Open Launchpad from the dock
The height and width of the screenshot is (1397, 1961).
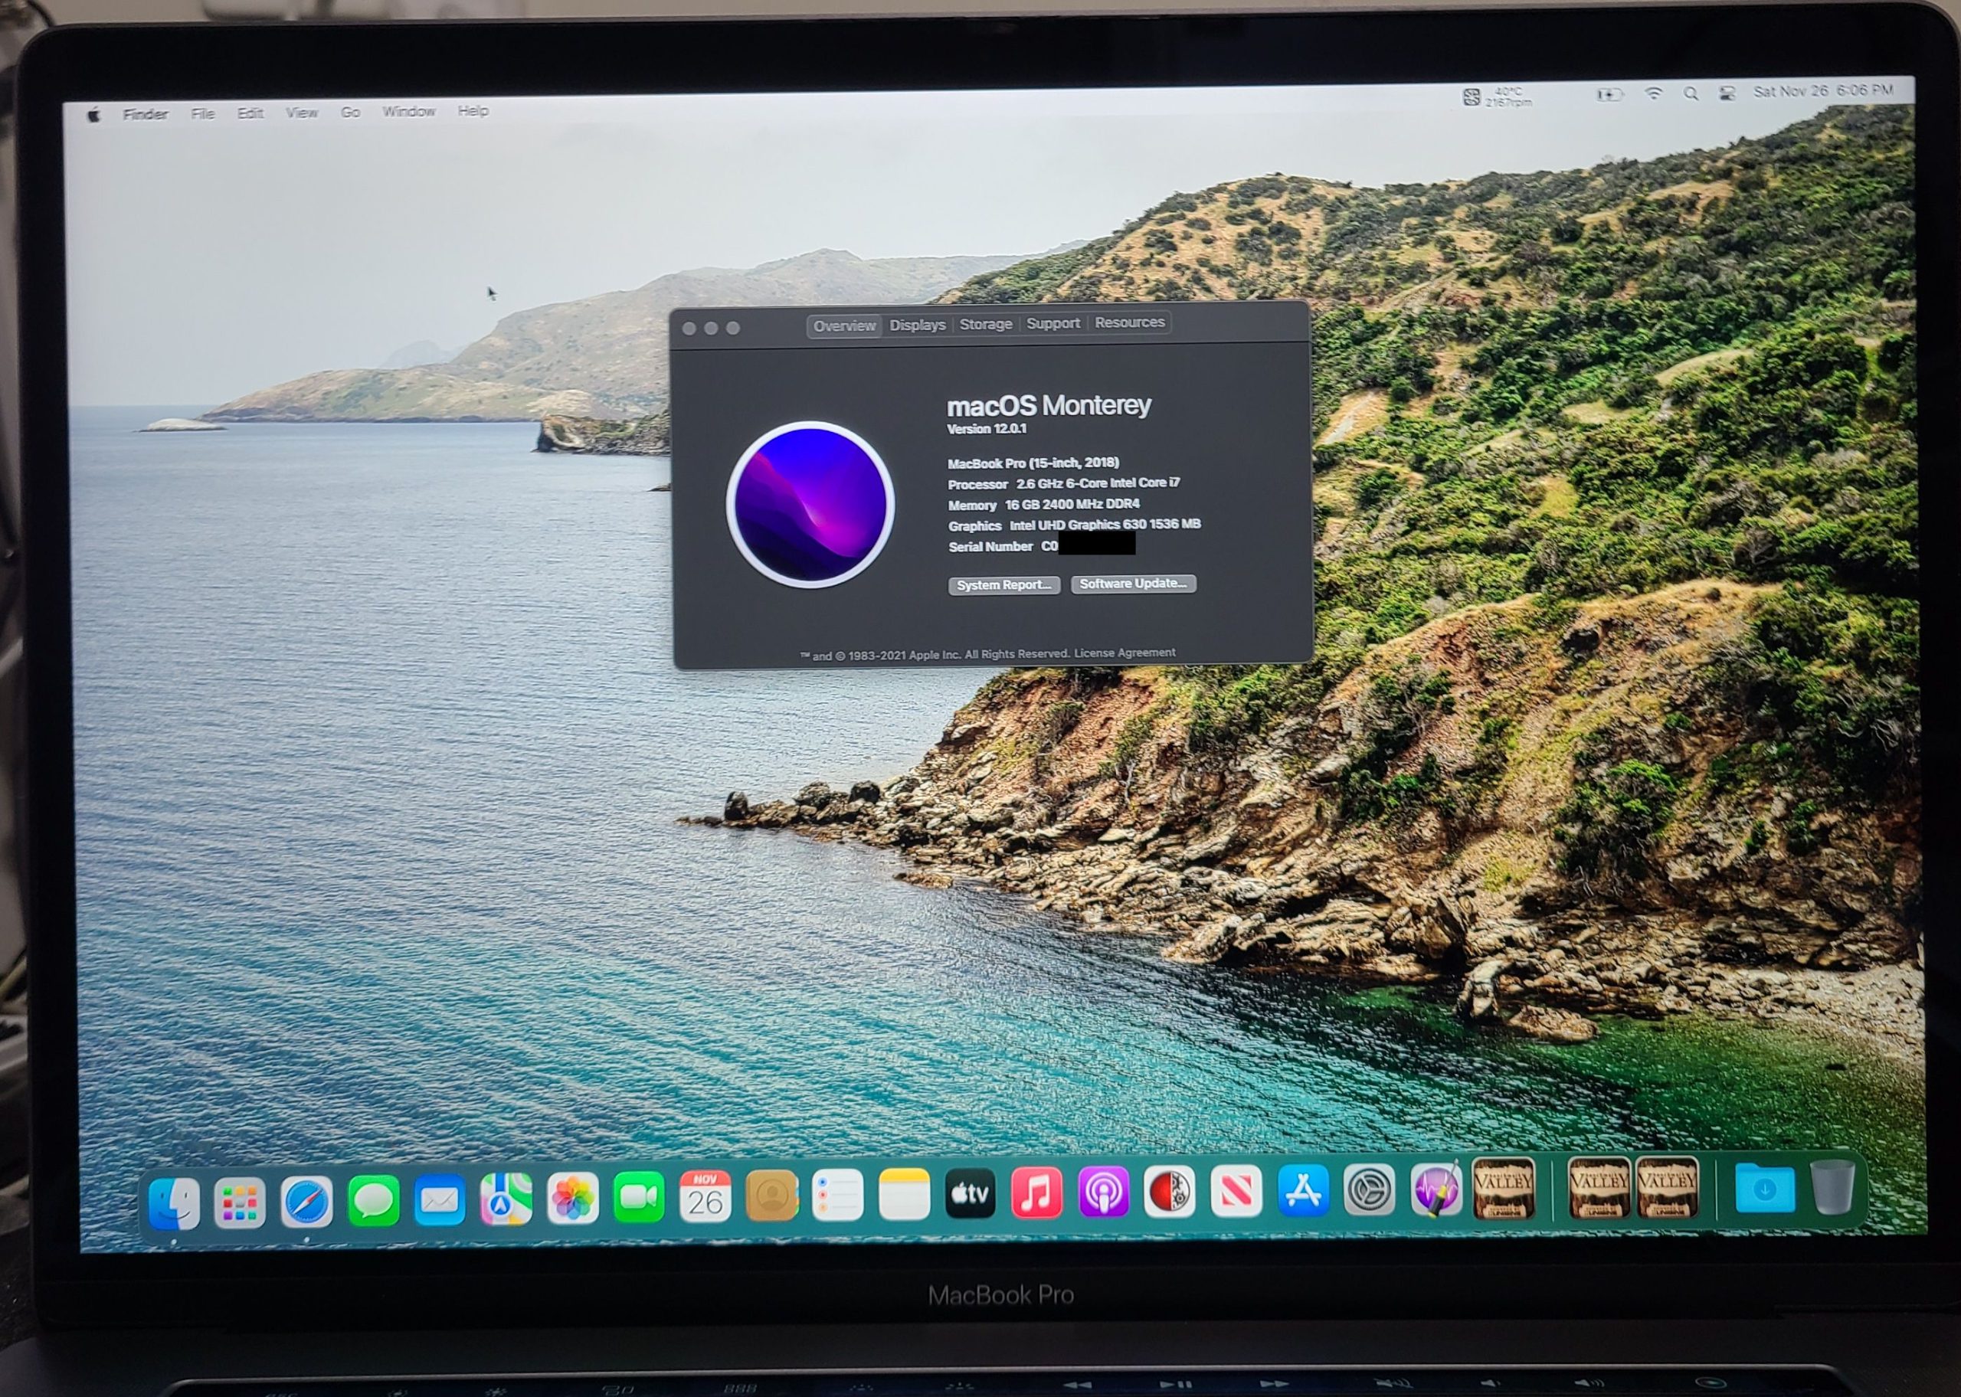(240, 1202)
